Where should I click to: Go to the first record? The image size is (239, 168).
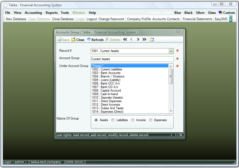pyautogui.click(x=125, y=39)
